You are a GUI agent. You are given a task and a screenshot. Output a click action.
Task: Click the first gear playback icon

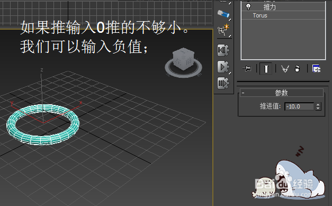223,50
